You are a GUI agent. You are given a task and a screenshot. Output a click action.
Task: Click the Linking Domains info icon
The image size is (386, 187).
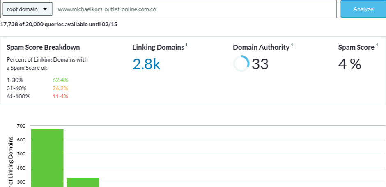pos(186,45)
